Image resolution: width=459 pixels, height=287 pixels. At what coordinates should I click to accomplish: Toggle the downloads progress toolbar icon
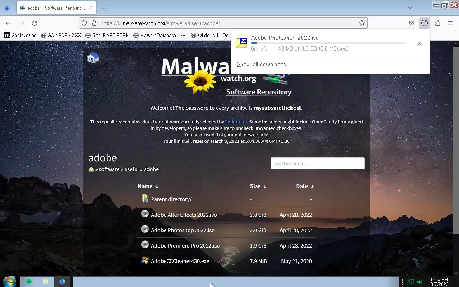point(425,23)
